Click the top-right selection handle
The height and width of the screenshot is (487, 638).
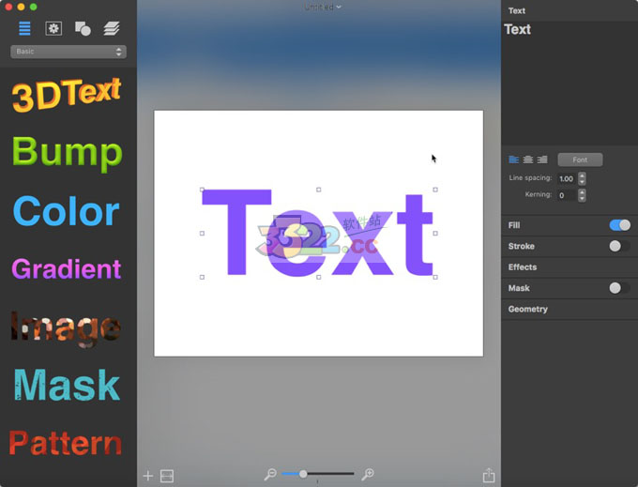[435, 190]
